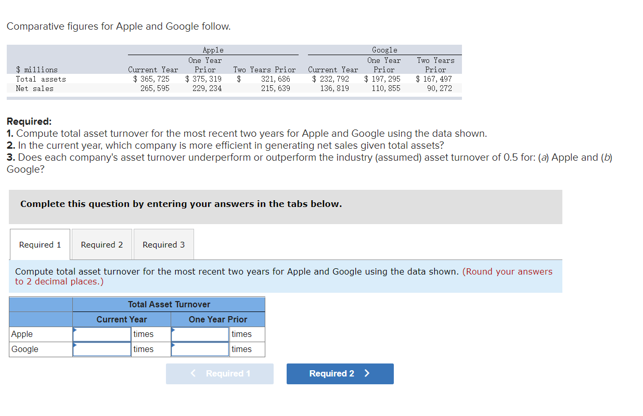Viewport: 643px width, 416px height.
Task: Click Google's One Year Prior turnover input field
Action: tap(200, 349)
